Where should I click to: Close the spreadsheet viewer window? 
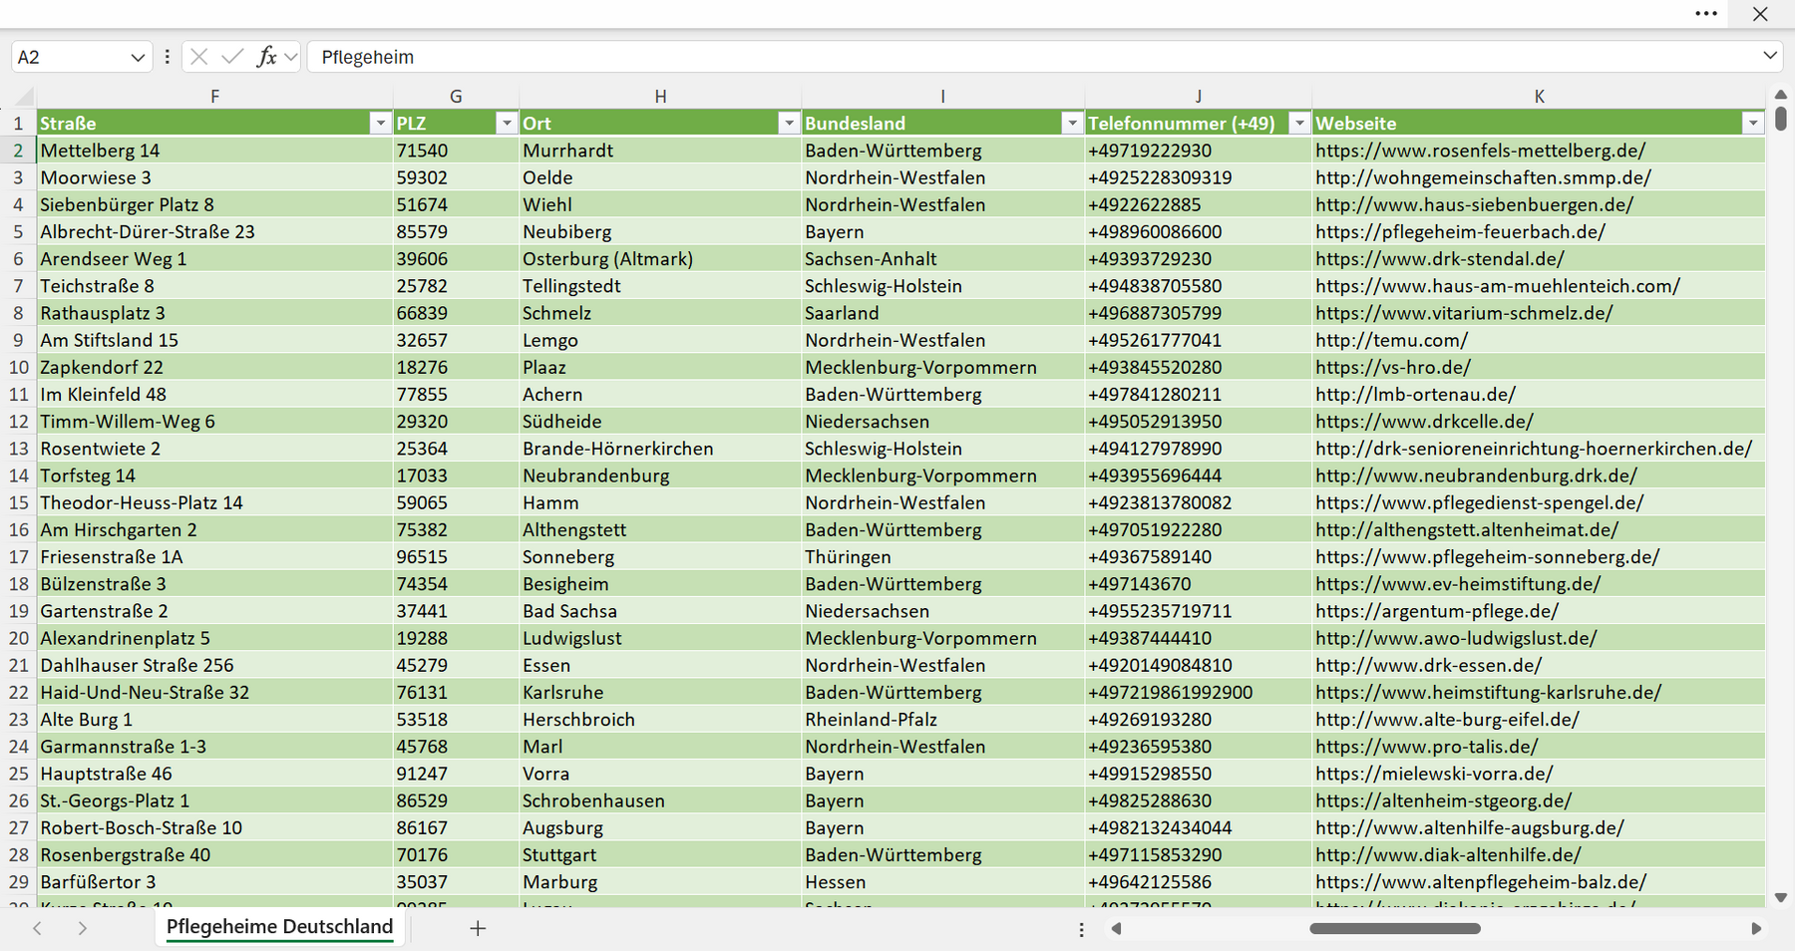click(1760, 14)
